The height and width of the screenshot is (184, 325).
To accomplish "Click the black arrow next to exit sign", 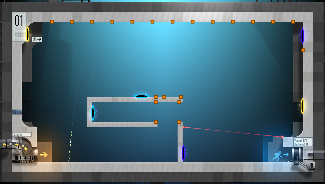I will (39, 39).
